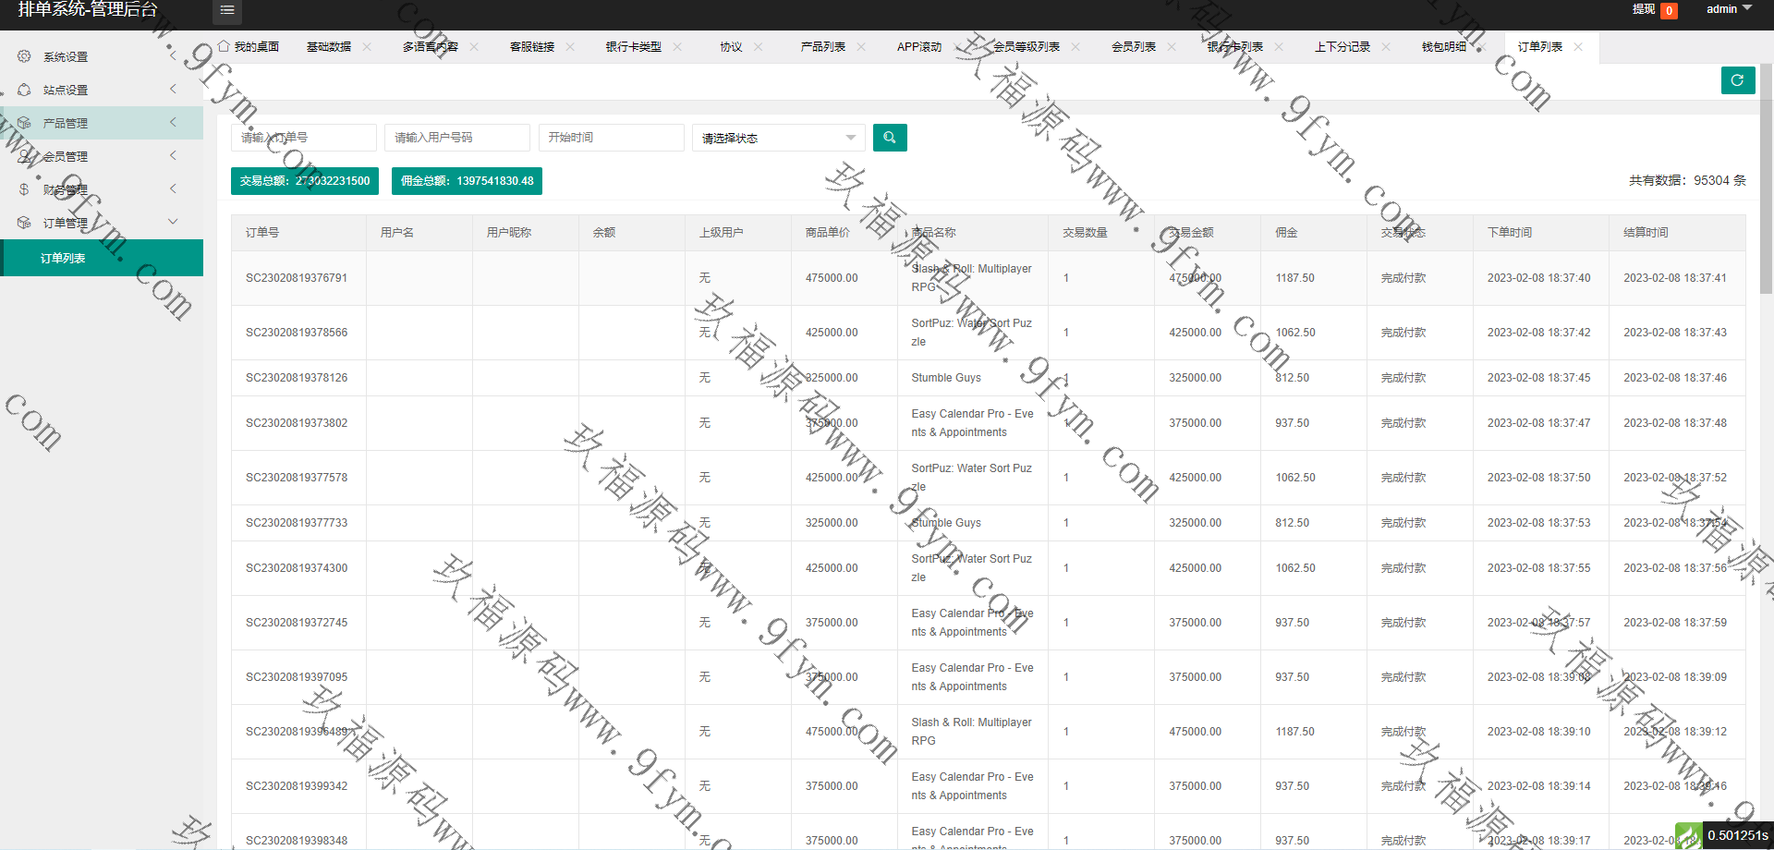
Task: Close the 订单列表 tab
Action: click(x=1578, y=47)
